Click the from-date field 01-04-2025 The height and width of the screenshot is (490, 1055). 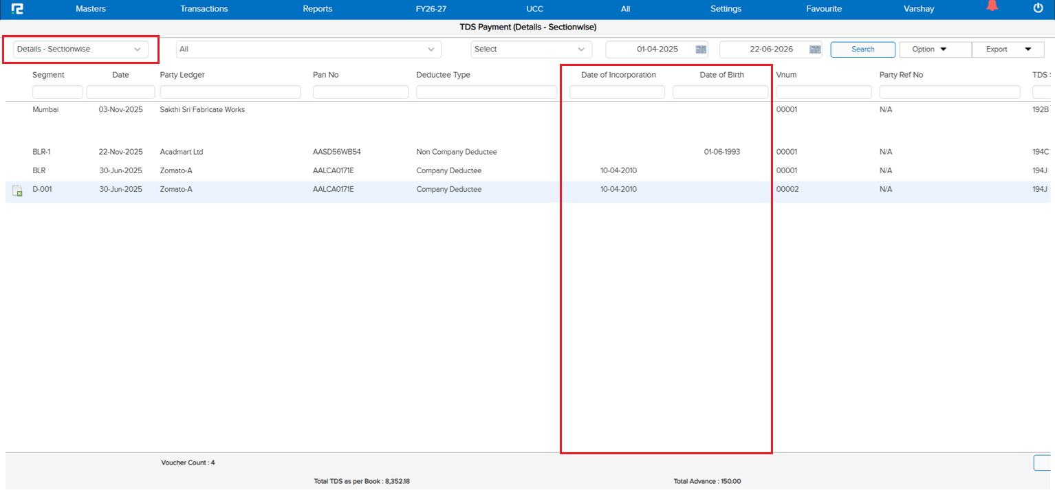[x=657, y=49]
